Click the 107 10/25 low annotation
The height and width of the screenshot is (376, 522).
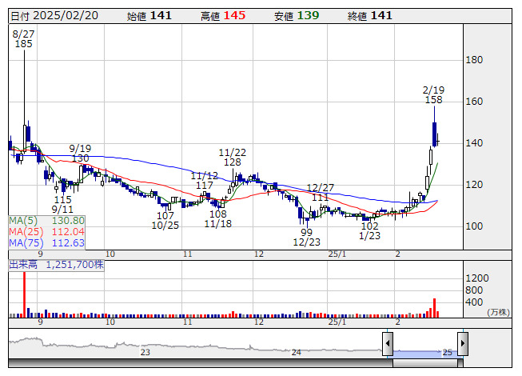[165, 221]
